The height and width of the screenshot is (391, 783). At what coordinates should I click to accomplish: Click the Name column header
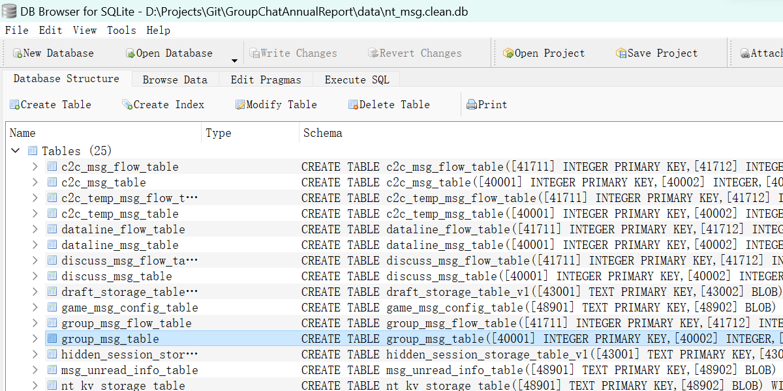[104, 133]
